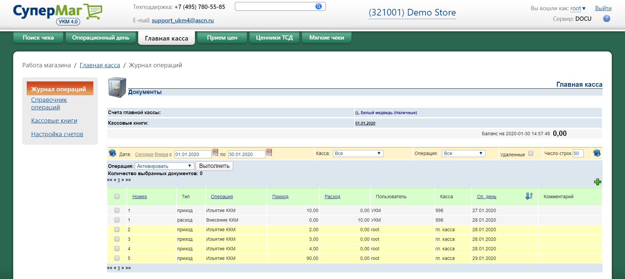Add new document with green plus icon
Viewport: 625px width, 279px height.
597,182
